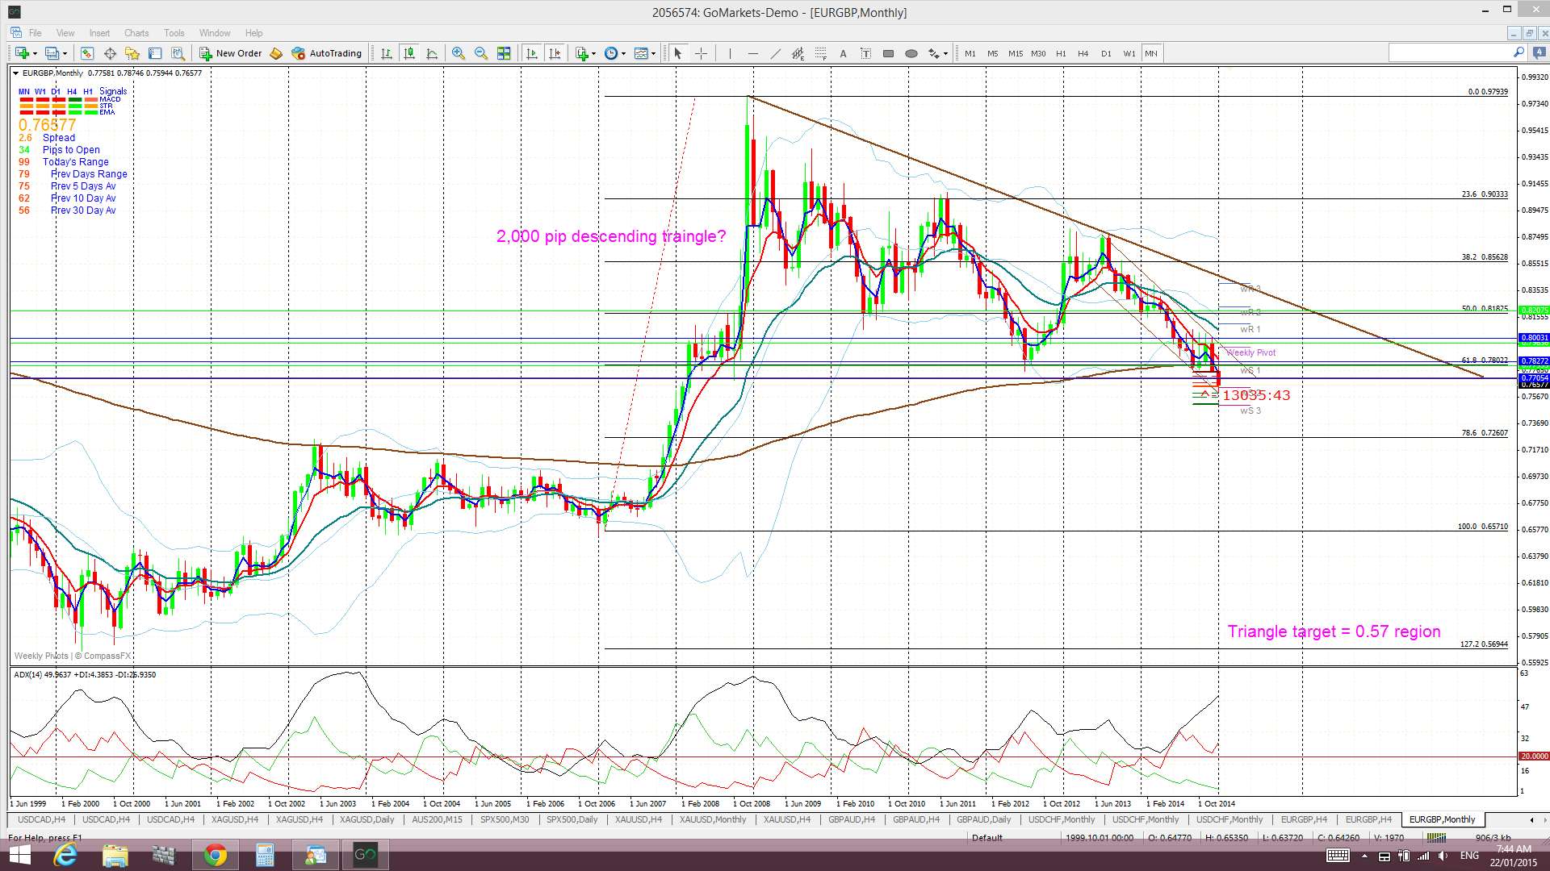Open the Charts menu
Viewport: 1550px width, 871px height.
[136, 33]
